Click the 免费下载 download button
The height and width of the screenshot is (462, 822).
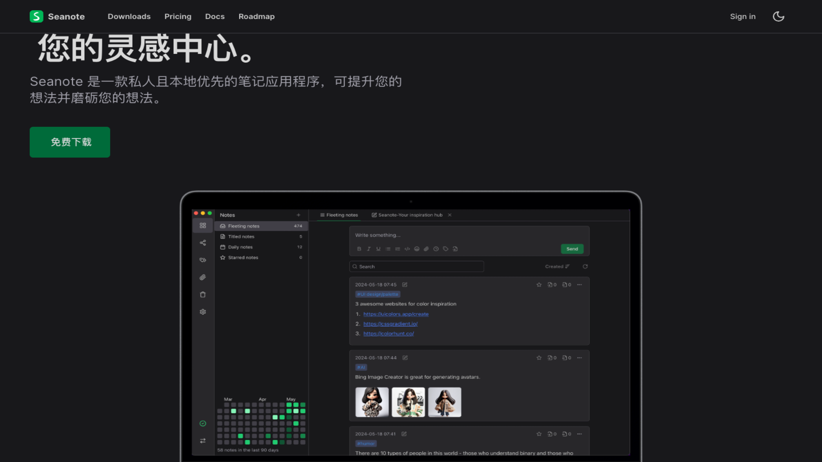(69, 142)
